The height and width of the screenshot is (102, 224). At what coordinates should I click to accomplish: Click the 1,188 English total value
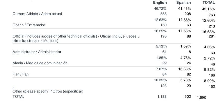(x=162, y=97)
